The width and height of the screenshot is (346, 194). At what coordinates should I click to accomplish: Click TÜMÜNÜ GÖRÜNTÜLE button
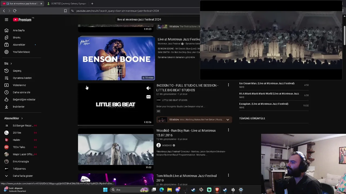[252, 118]
